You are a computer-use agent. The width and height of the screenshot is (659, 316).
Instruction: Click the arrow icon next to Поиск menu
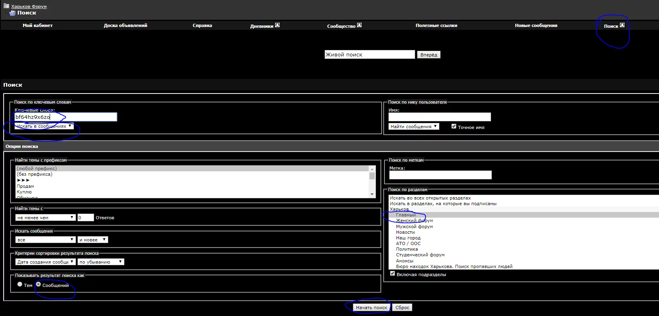tap(622, 25)
